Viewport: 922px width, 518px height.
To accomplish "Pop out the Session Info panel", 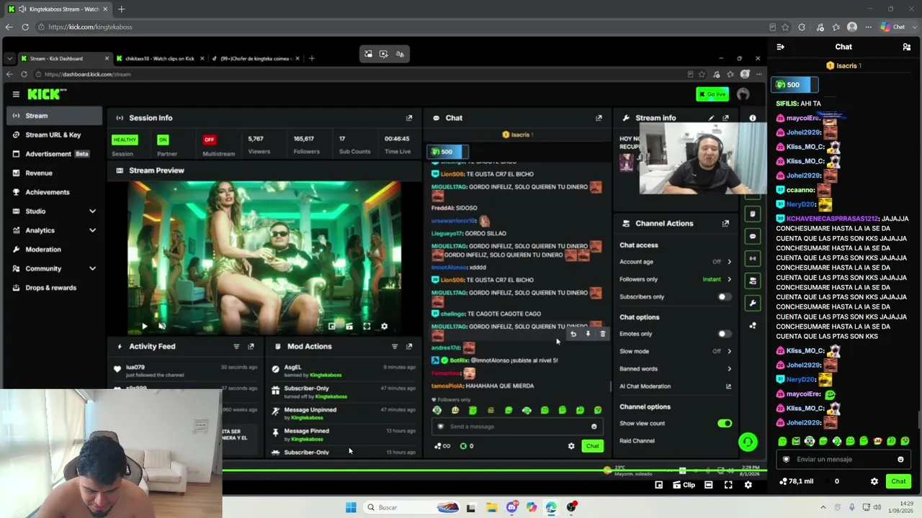I will [409, 118].
